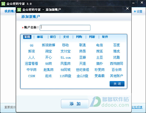Choose 世纪佳缘 account type
The image size is (146, 113).
83,70
